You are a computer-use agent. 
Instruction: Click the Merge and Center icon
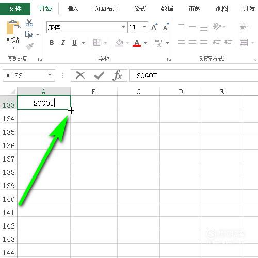pos(244,43)
